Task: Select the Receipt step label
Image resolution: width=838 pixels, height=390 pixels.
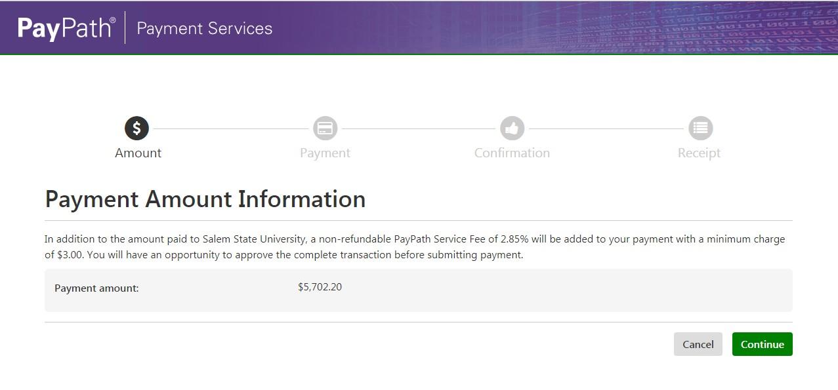Action: coord(699,153)
